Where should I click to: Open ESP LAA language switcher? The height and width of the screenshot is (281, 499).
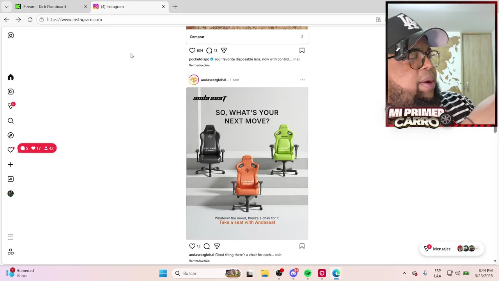click(438, 273)
